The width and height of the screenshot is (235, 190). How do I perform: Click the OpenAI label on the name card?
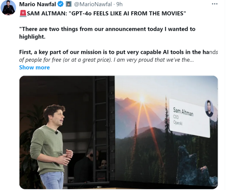coord(178,123)
